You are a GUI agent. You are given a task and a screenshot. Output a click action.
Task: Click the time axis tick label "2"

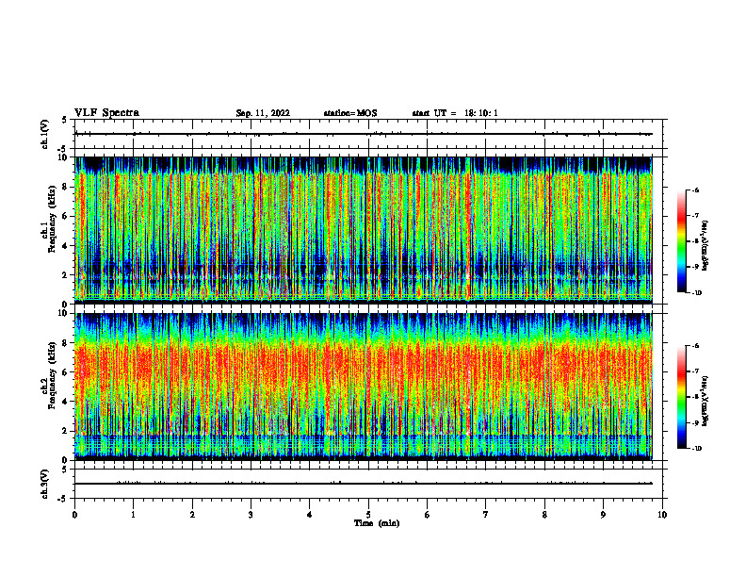click(x=192, y=515)
